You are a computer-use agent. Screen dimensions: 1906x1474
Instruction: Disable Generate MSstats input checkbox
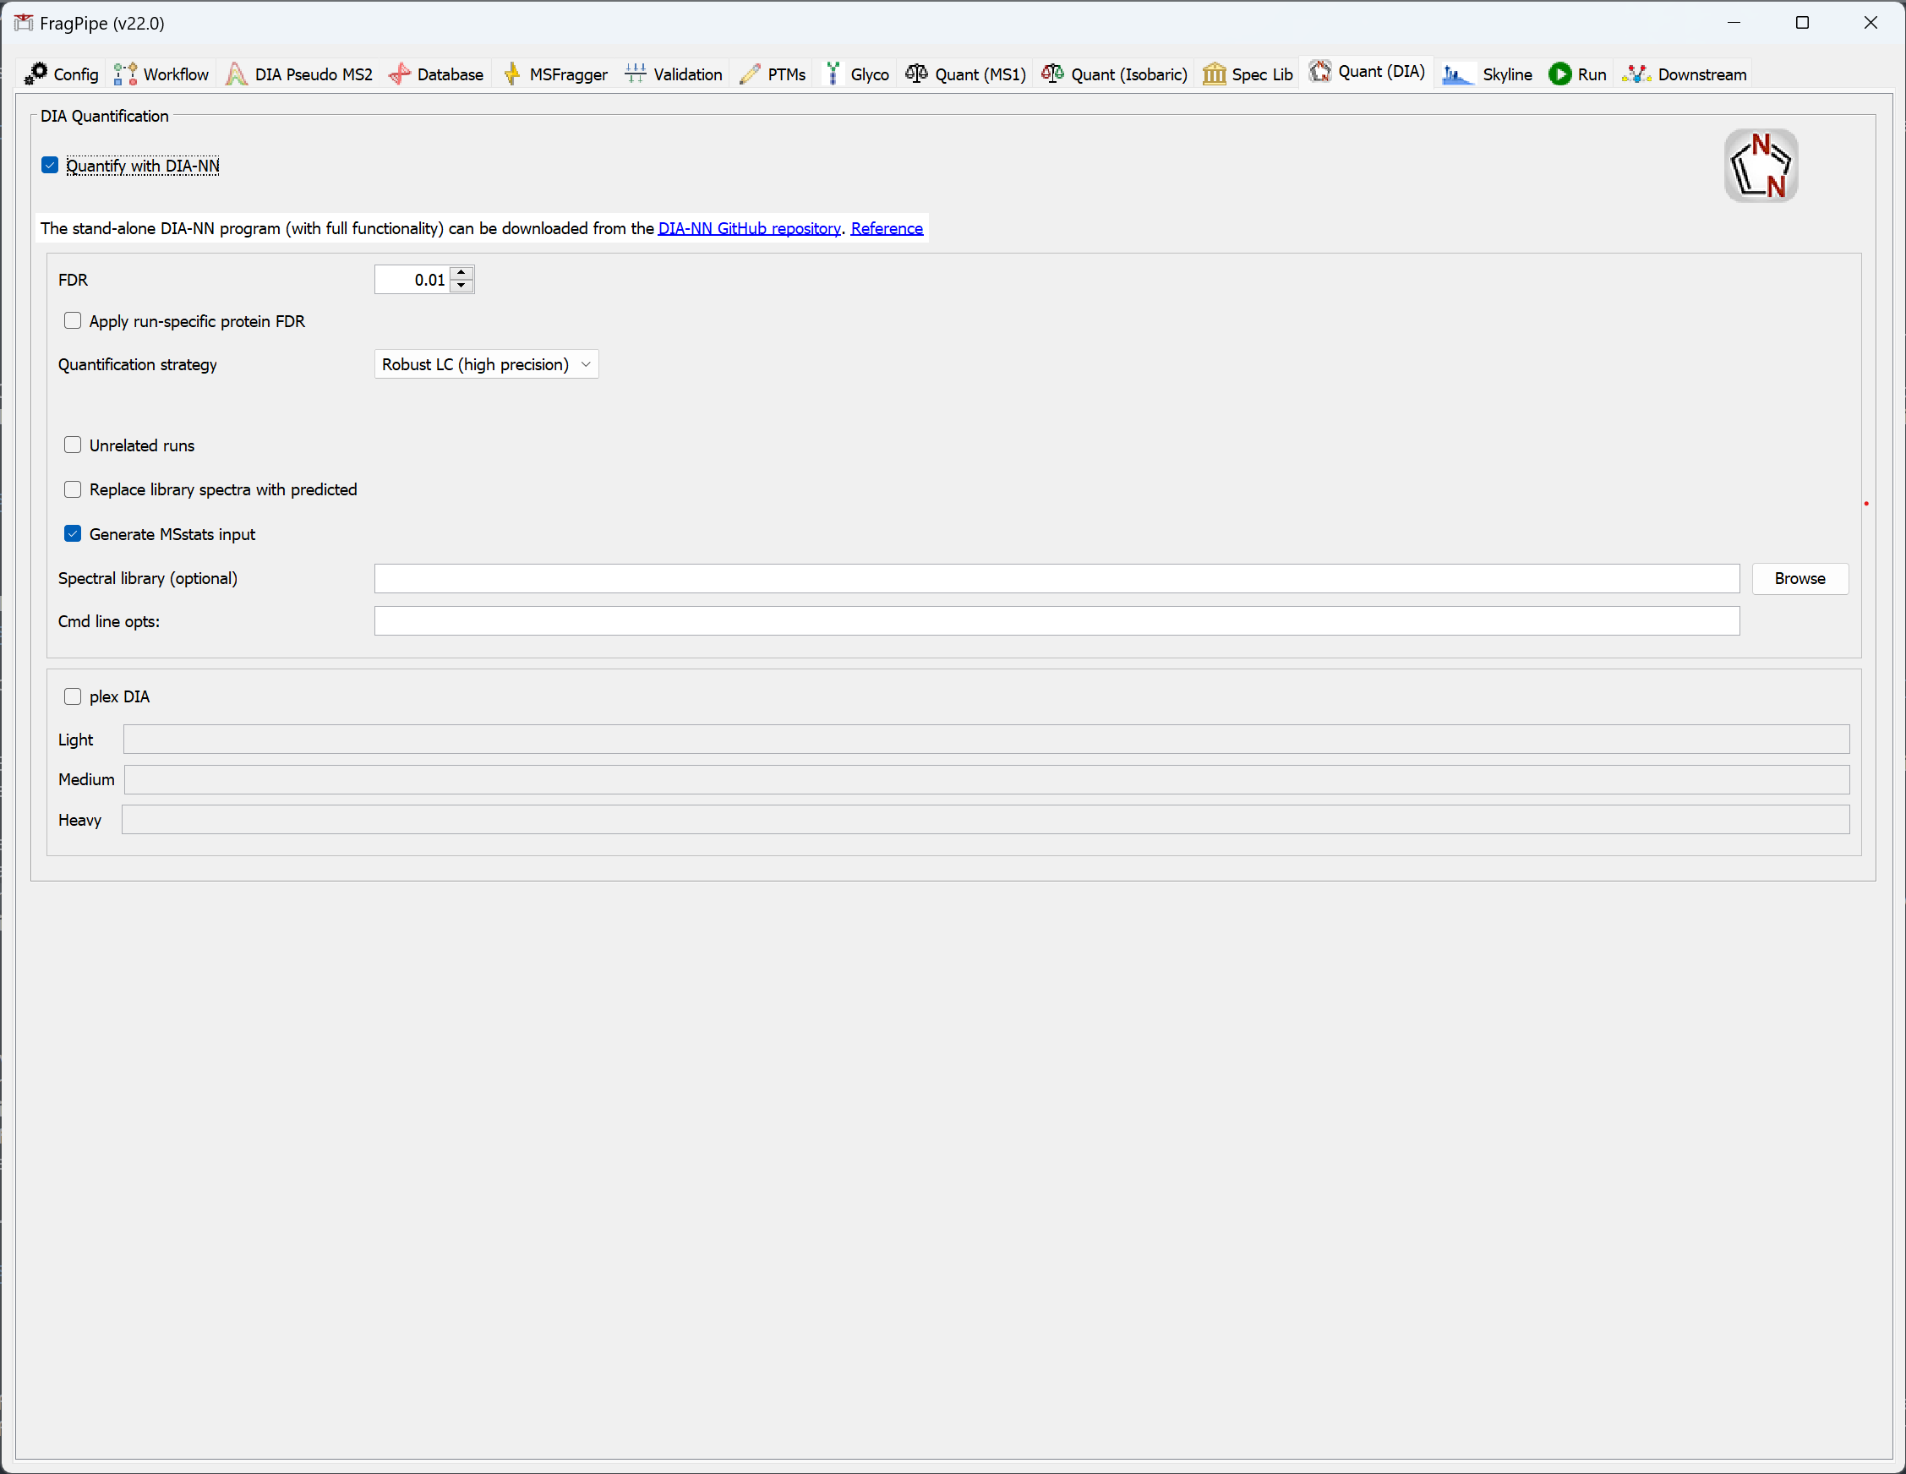pos(73,534)
